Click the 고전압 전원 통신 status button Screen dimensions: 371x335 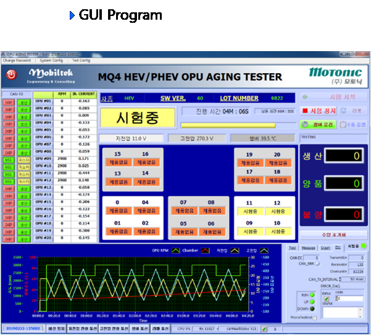[x=114, y=329]
